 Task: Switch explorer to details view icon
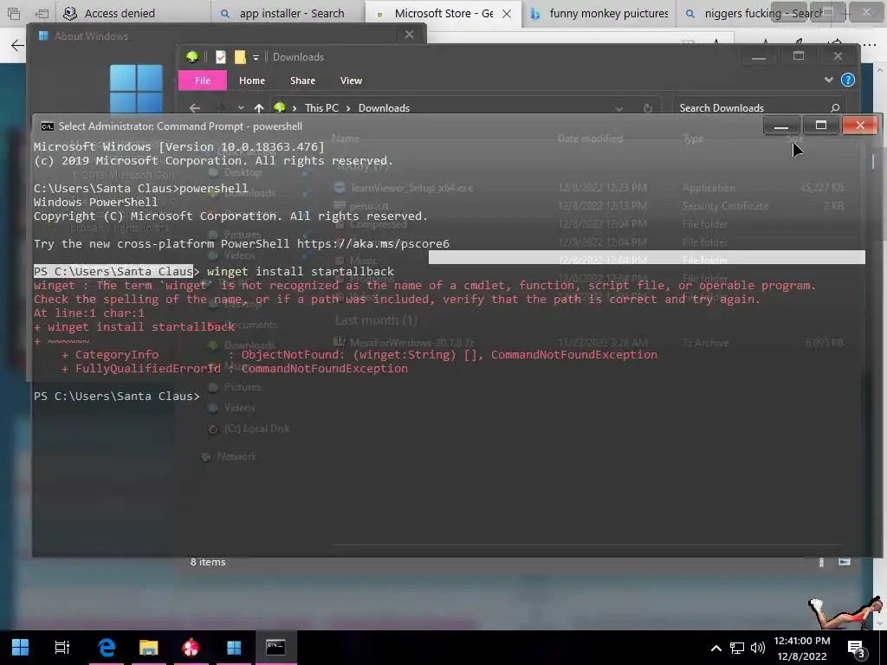click(821, 561)
